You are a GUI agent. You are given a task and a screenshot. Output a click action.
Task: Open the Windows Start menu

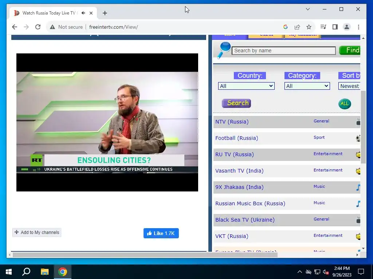pos(9,272)
